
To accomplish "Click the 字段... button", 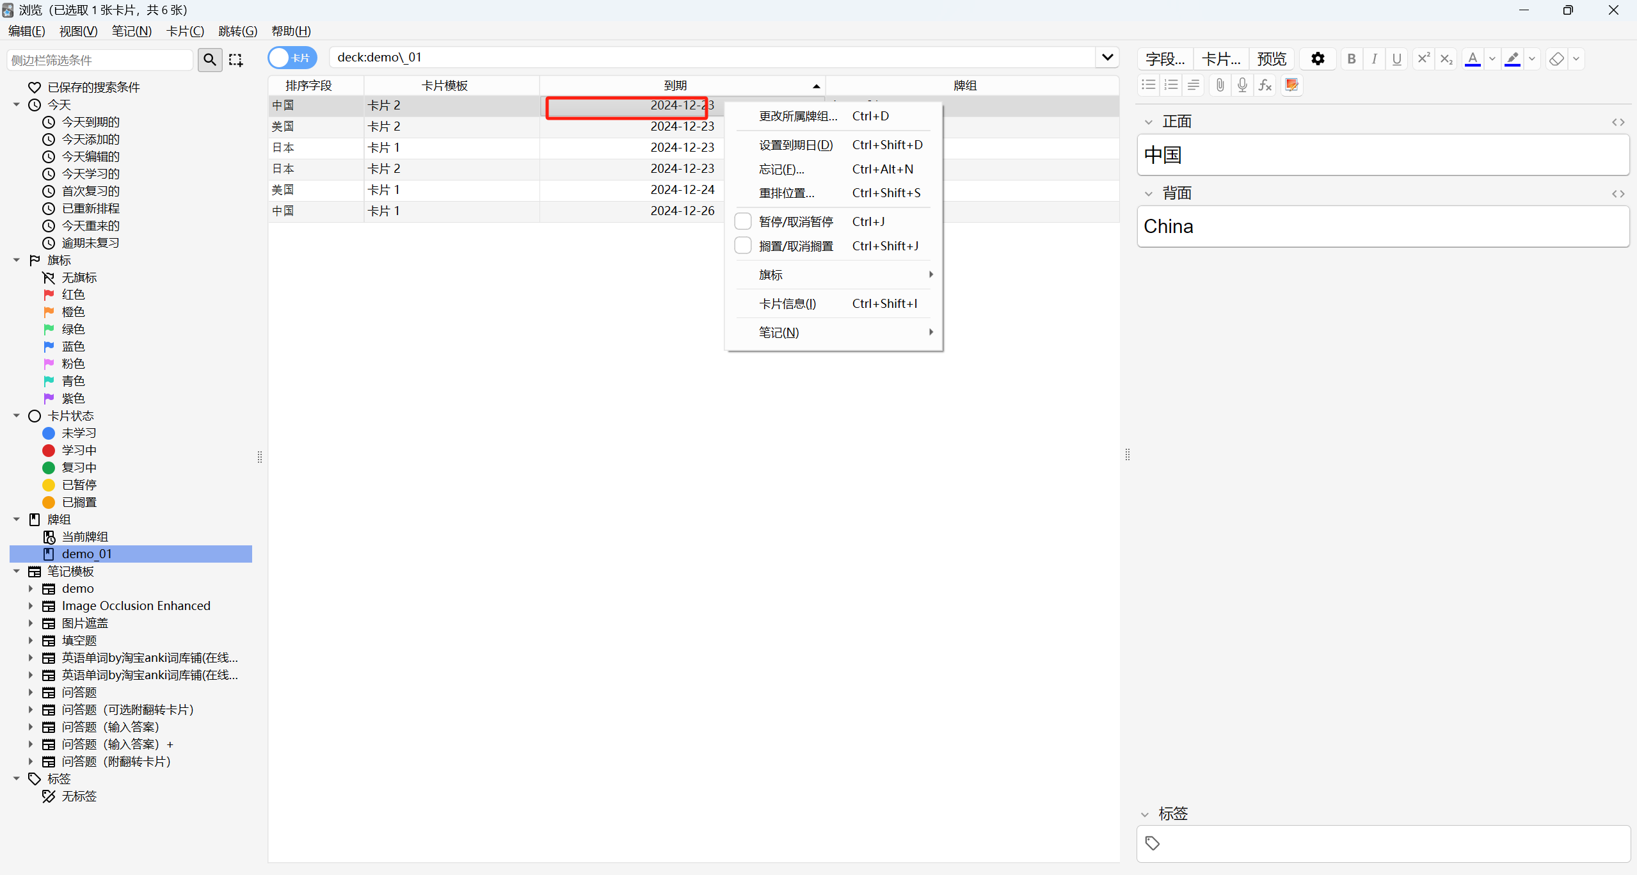I will click(x=1165, y=59).
